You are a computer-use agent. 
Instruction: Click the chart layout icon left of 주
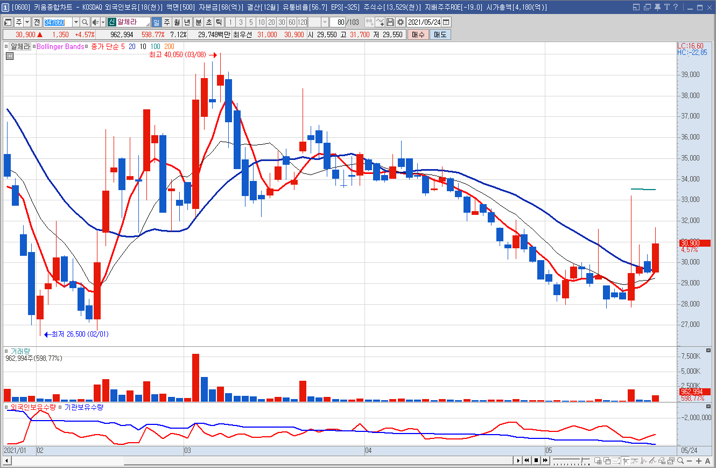(x=8, y=22)
